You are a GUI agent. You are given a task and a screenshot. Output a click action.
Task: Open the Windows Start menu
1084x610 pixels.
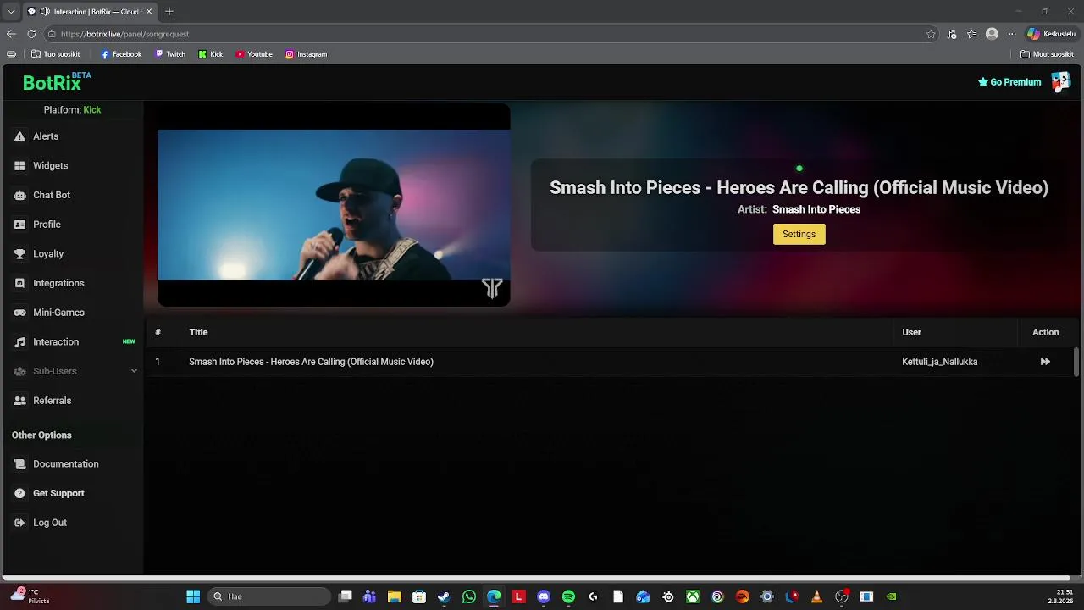(193, 596)
